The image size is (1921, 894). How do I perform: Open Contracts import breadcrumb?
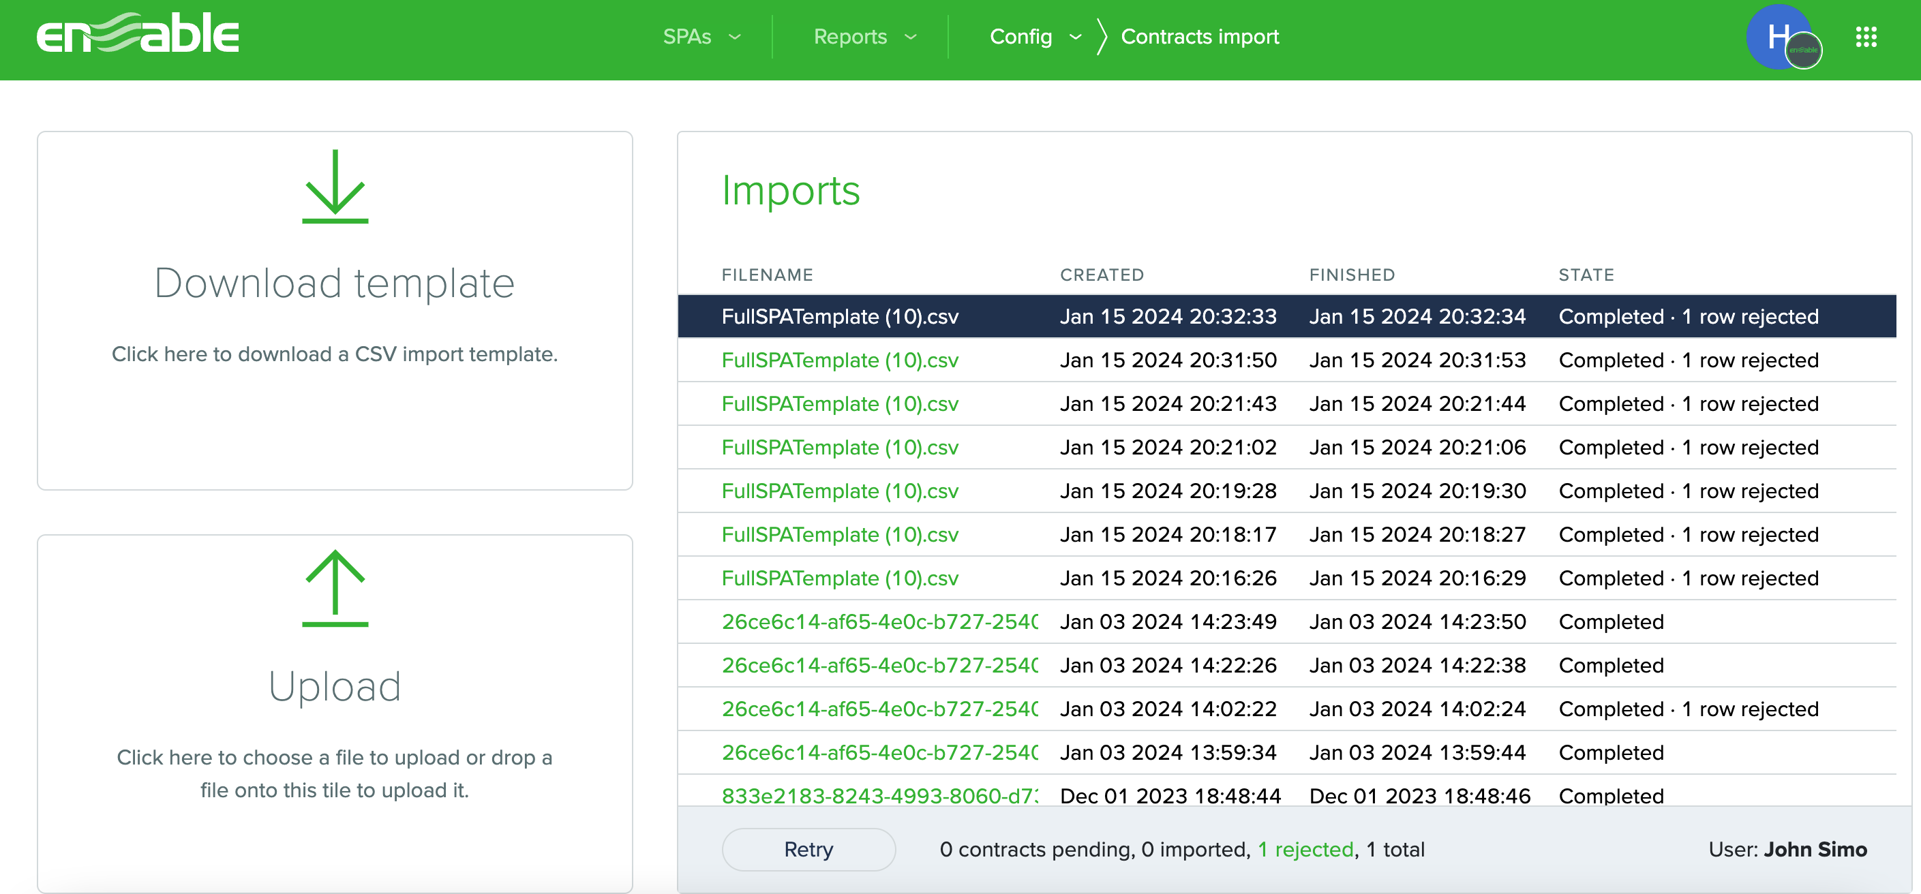tap(1199, 37)
